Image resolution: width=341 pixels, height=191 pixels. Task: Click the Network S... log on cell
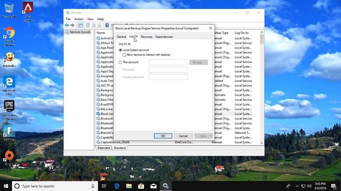pyautogui.click(x=242, y=133)
